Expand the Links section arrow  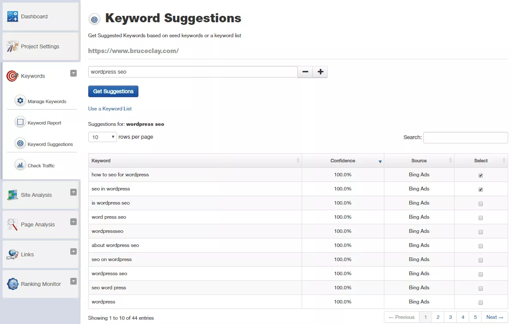[x=73, y=252]
